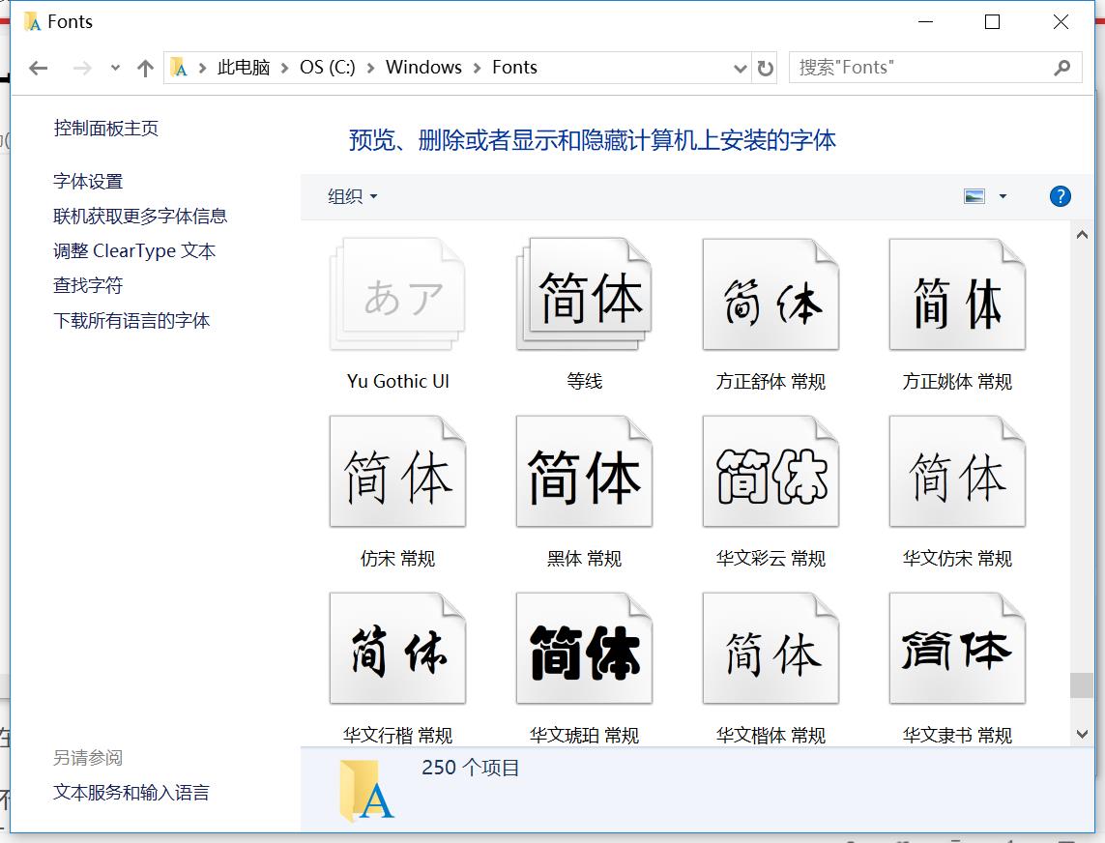Expand the address bar history dropdown
1105x843 pixels.
click(x=741, y=68)
